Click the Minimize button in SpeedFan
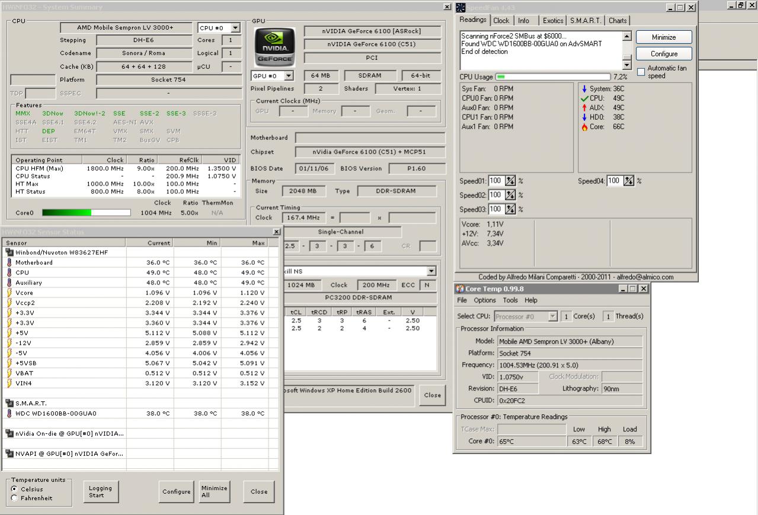The image size is (758, 515). (664, 37)
